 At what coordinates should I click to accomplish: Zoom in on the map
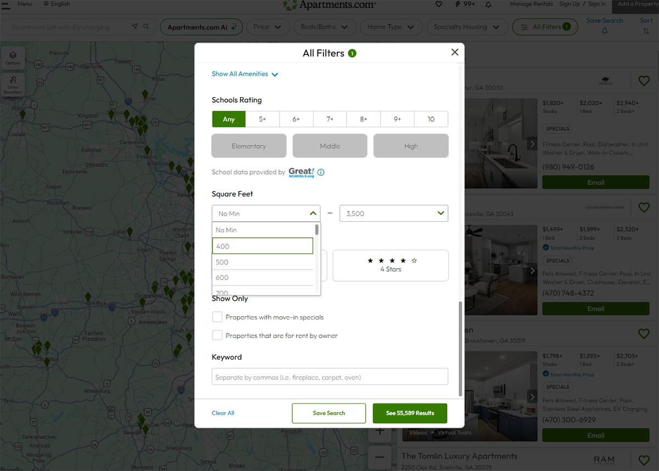379,431
